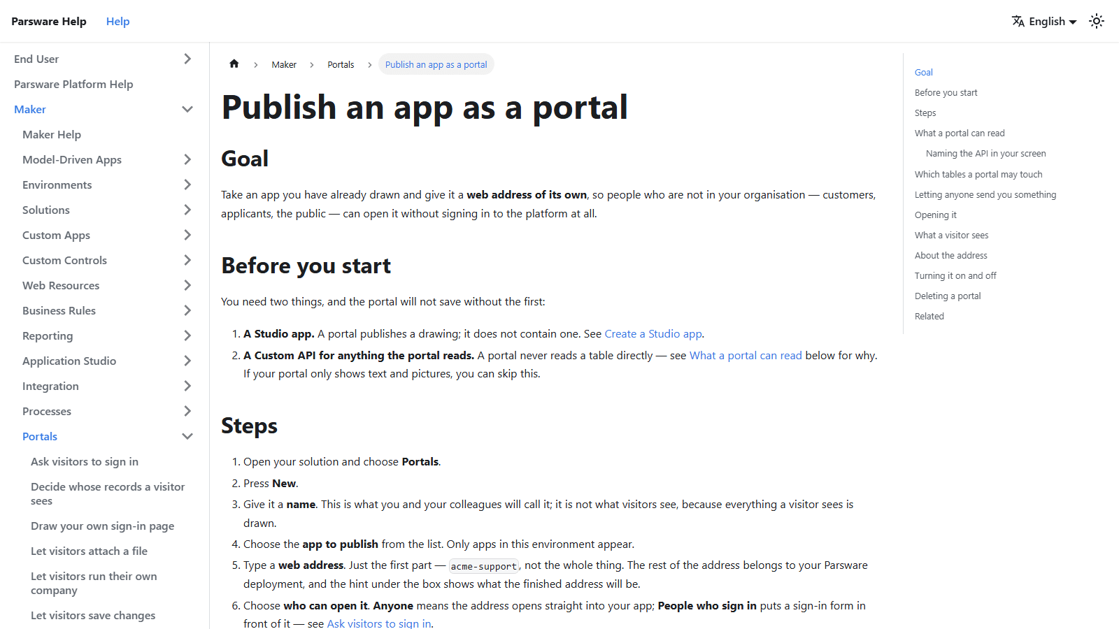The image size is (1119, 629).
Task: Collapse the Portals section chevron
Action: (187, 436)
